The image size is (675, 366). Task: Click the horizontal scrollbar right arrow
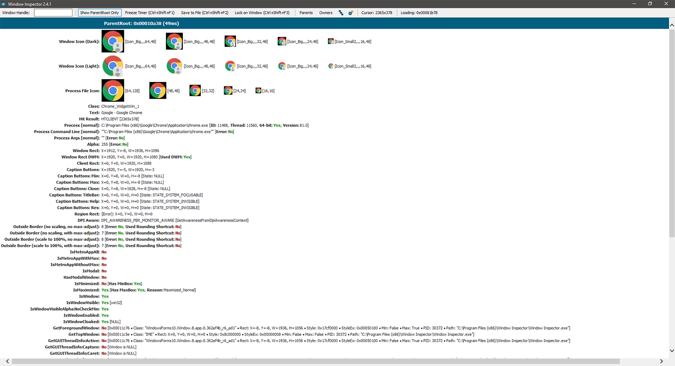pos(661,361)
